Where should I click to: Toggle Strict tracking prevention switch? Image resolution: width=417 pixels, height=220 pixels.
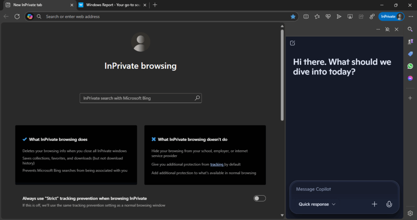(x=259, y=198)
